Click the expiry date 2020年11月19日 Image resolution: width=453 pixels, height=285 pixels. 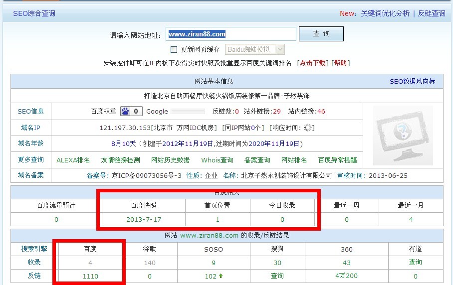tap(274, 143)
